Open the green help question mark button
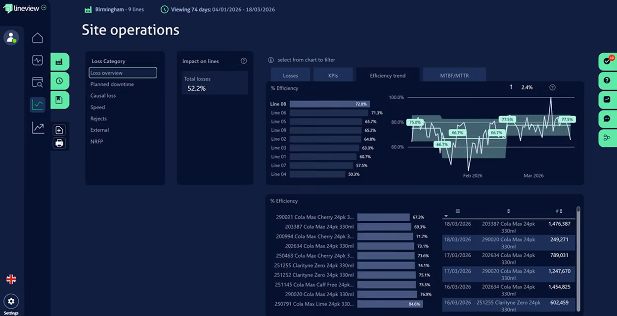Image resolution: width=617 pixels, height=316 pixels. click(608, 80)
